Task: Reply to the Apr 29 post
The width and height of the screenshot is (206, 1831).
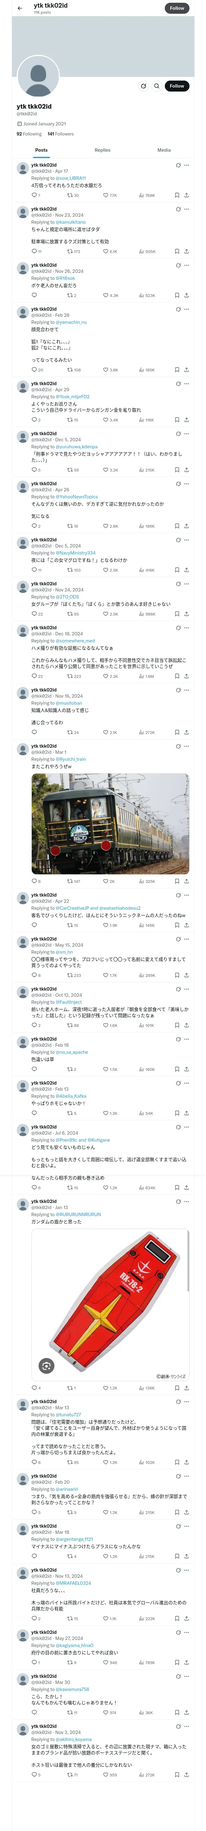Action: pos(35,420)
